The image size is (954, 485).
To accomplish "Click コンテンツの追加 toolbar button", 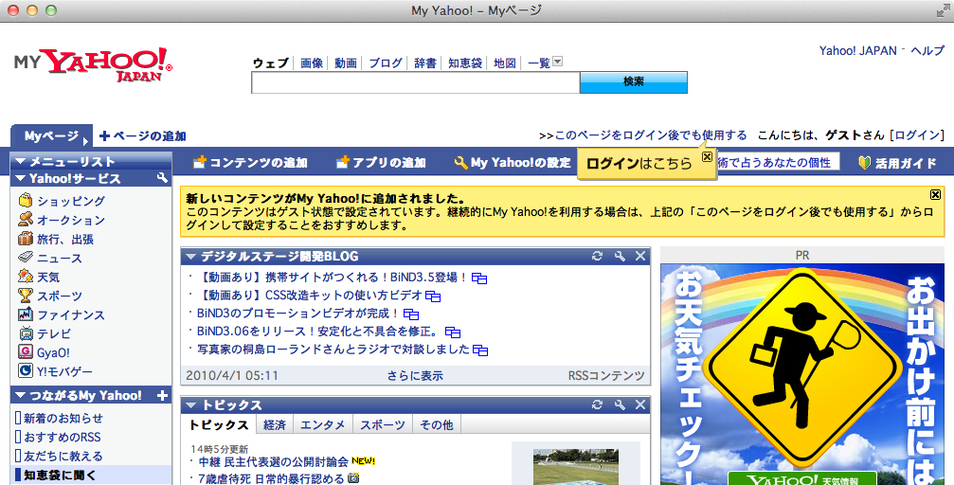I will (x=250, y=163).
